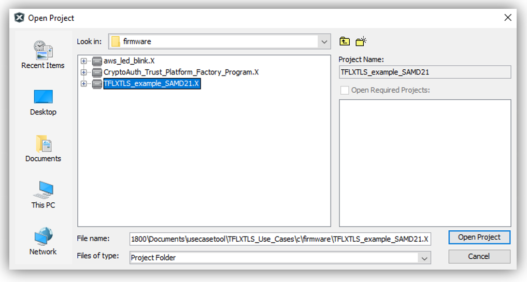This screenshot has height=282, width=527.
Task: Open the Documents folder shortcut
Action: point(43,148)
